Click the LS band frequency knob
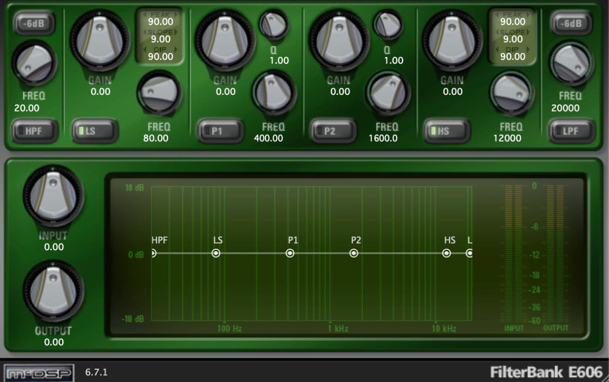The width and height of the screenshot is (609, 382). pyautogui.click(x=159, y=93)
